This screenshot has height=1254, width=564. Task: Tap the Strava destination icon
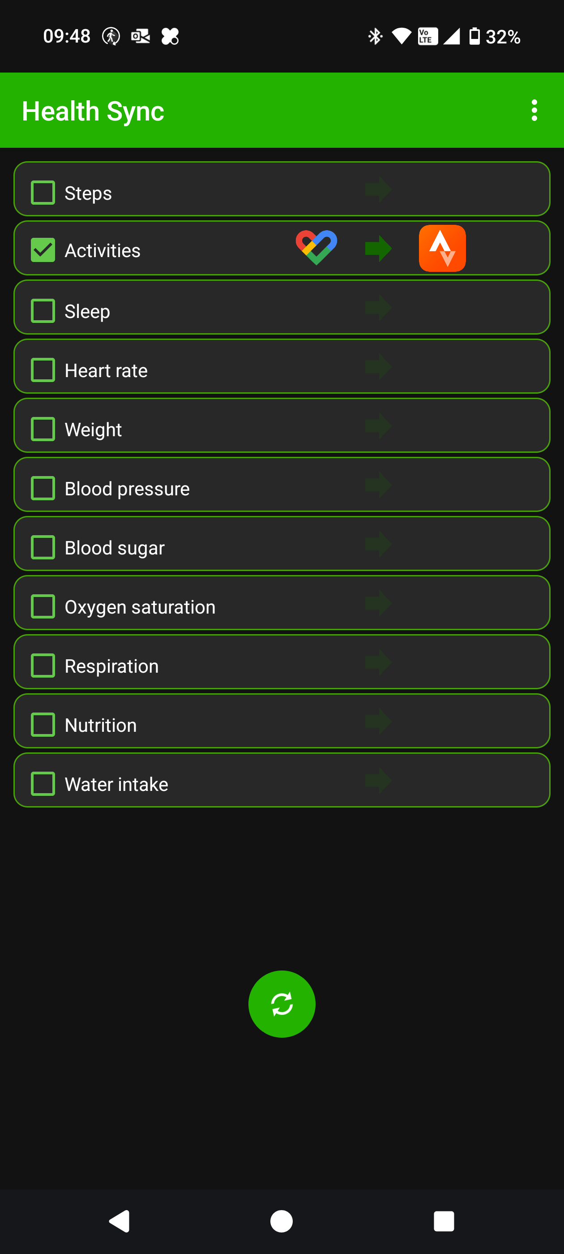click(x=442, y=248)
